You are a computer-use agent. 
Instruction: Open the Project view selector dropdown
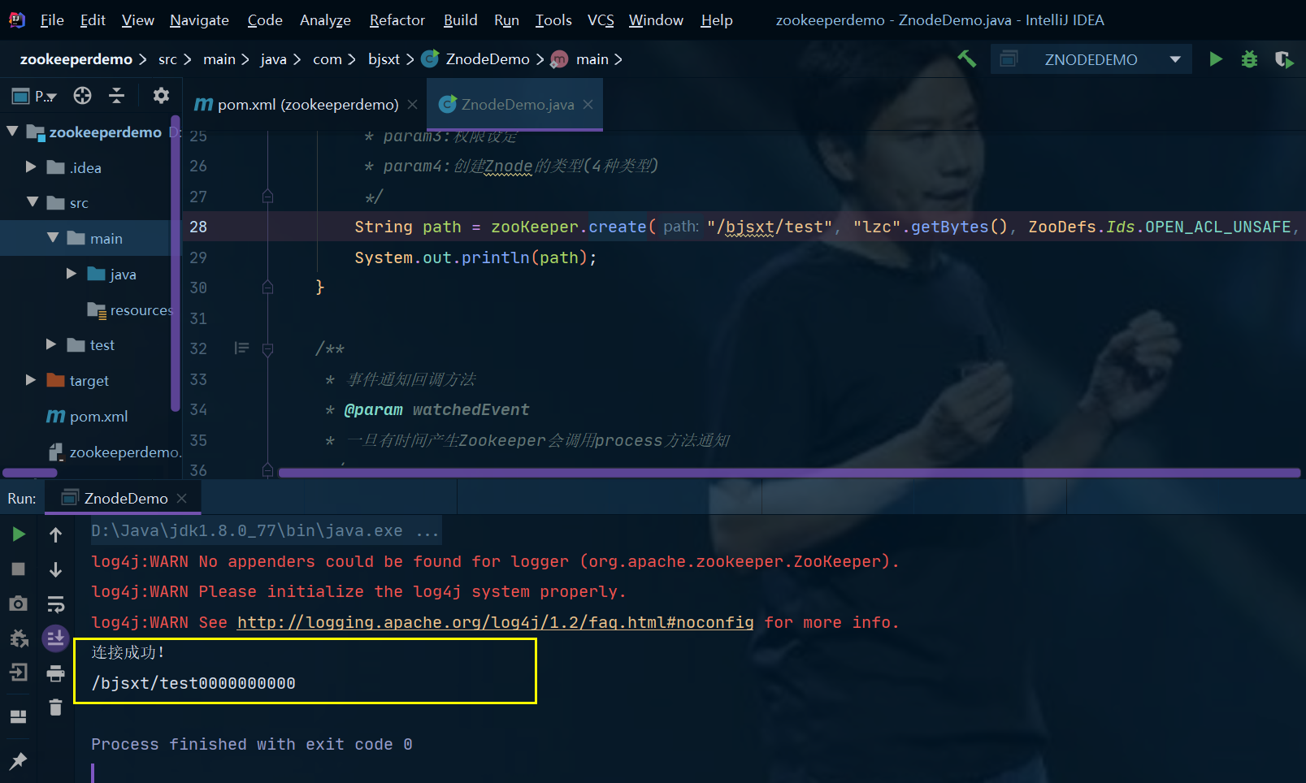[x=34, y=97]
